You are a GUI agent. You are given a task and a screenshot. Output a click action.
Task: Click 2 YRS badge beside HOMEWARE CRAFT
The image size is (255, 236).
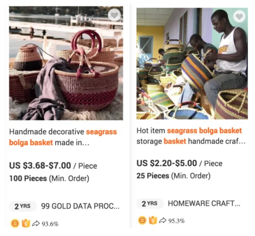pos(150,204)
